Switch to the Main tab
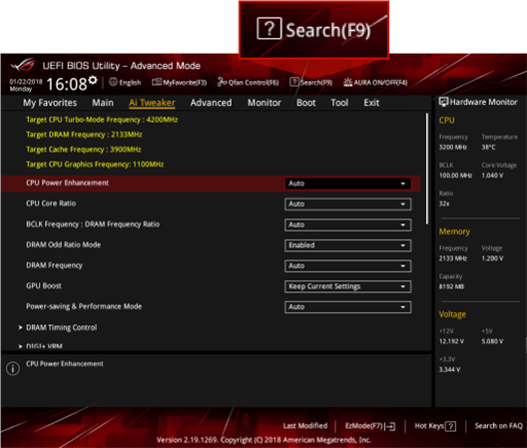Image resolution: width=527 pixels, height=448 pixels. (x=103, y=103)
